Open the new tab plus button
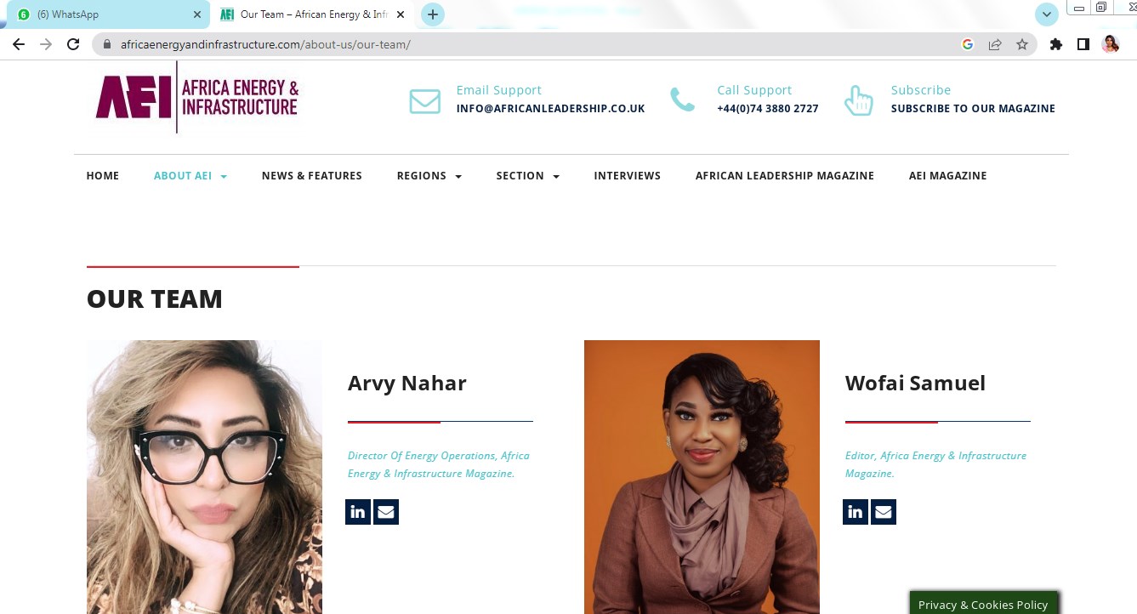 point(433,14)
